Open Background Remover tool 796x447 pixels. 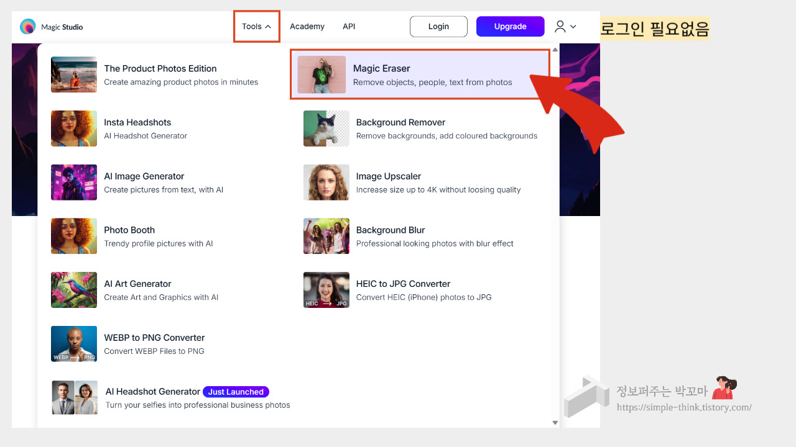click(x=400, y=122)
